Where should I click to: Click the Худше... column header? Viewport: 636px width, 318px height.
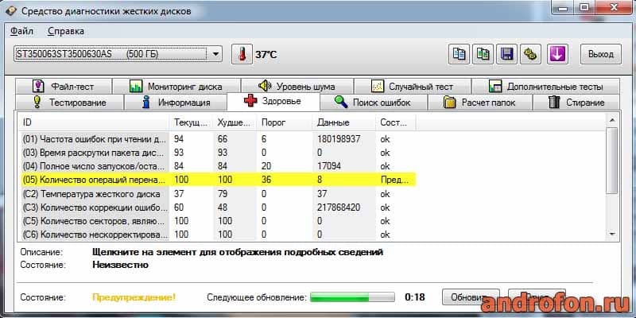[235, 122]
